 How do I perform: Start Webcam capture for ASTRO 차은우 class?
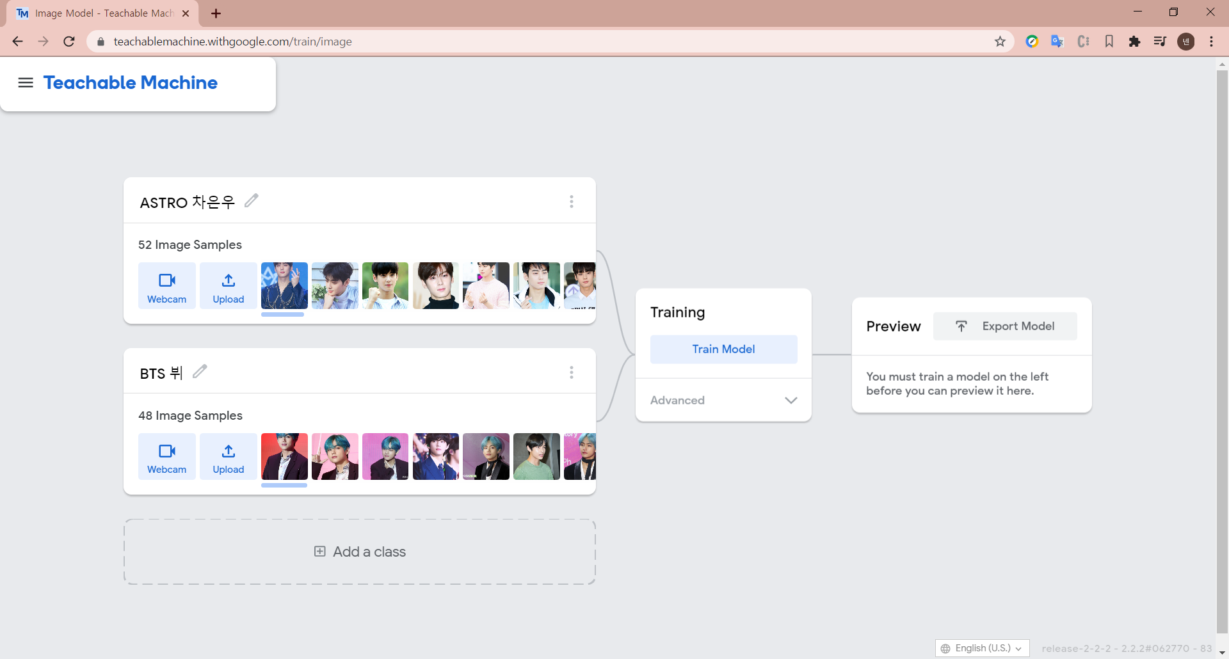click(x=167, y=286)
